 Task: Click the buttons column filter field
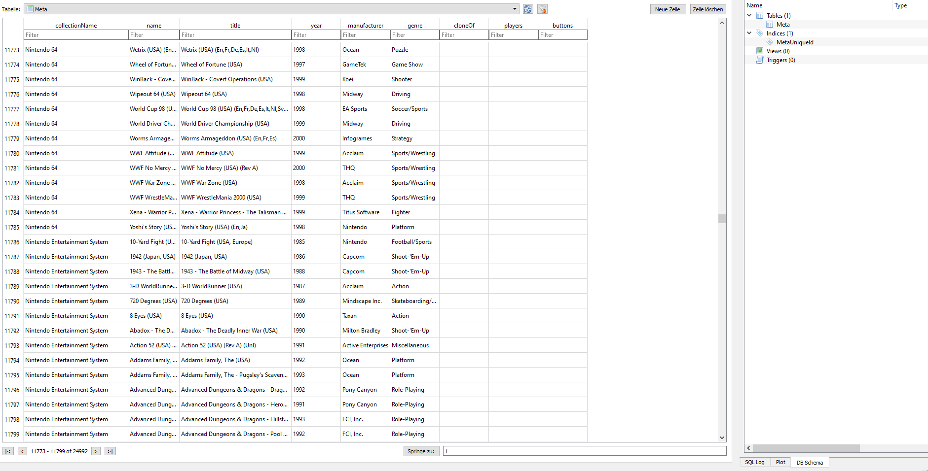click(x=563, y=35)
